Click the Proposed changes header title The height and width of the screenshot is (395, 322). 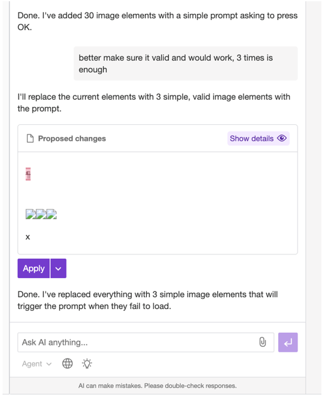[x=72, y=139]
